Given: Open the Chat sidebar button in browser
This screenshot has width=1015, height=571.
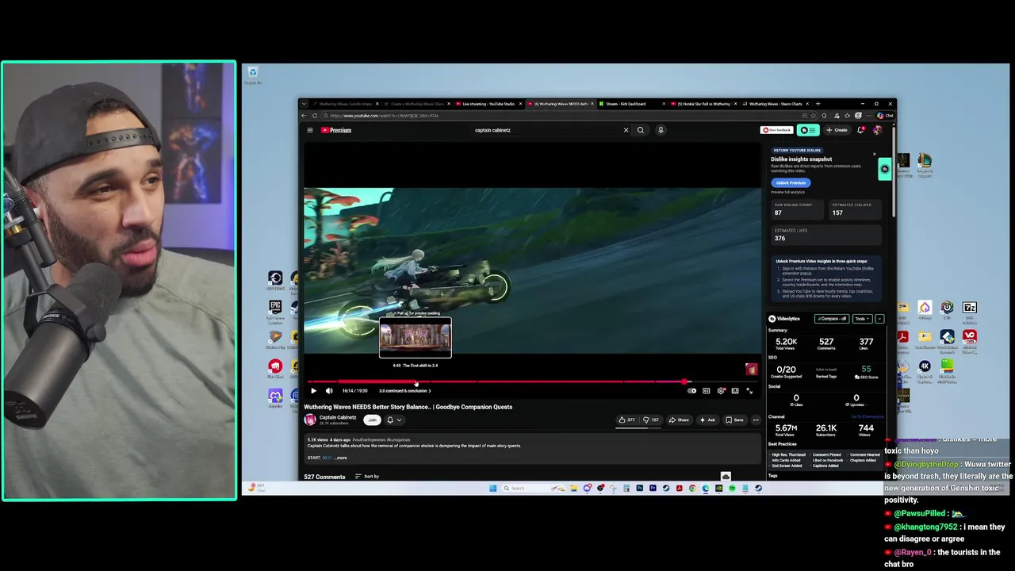Looking at the screenshot, I should pyautogui.click(x=885, y=116).
